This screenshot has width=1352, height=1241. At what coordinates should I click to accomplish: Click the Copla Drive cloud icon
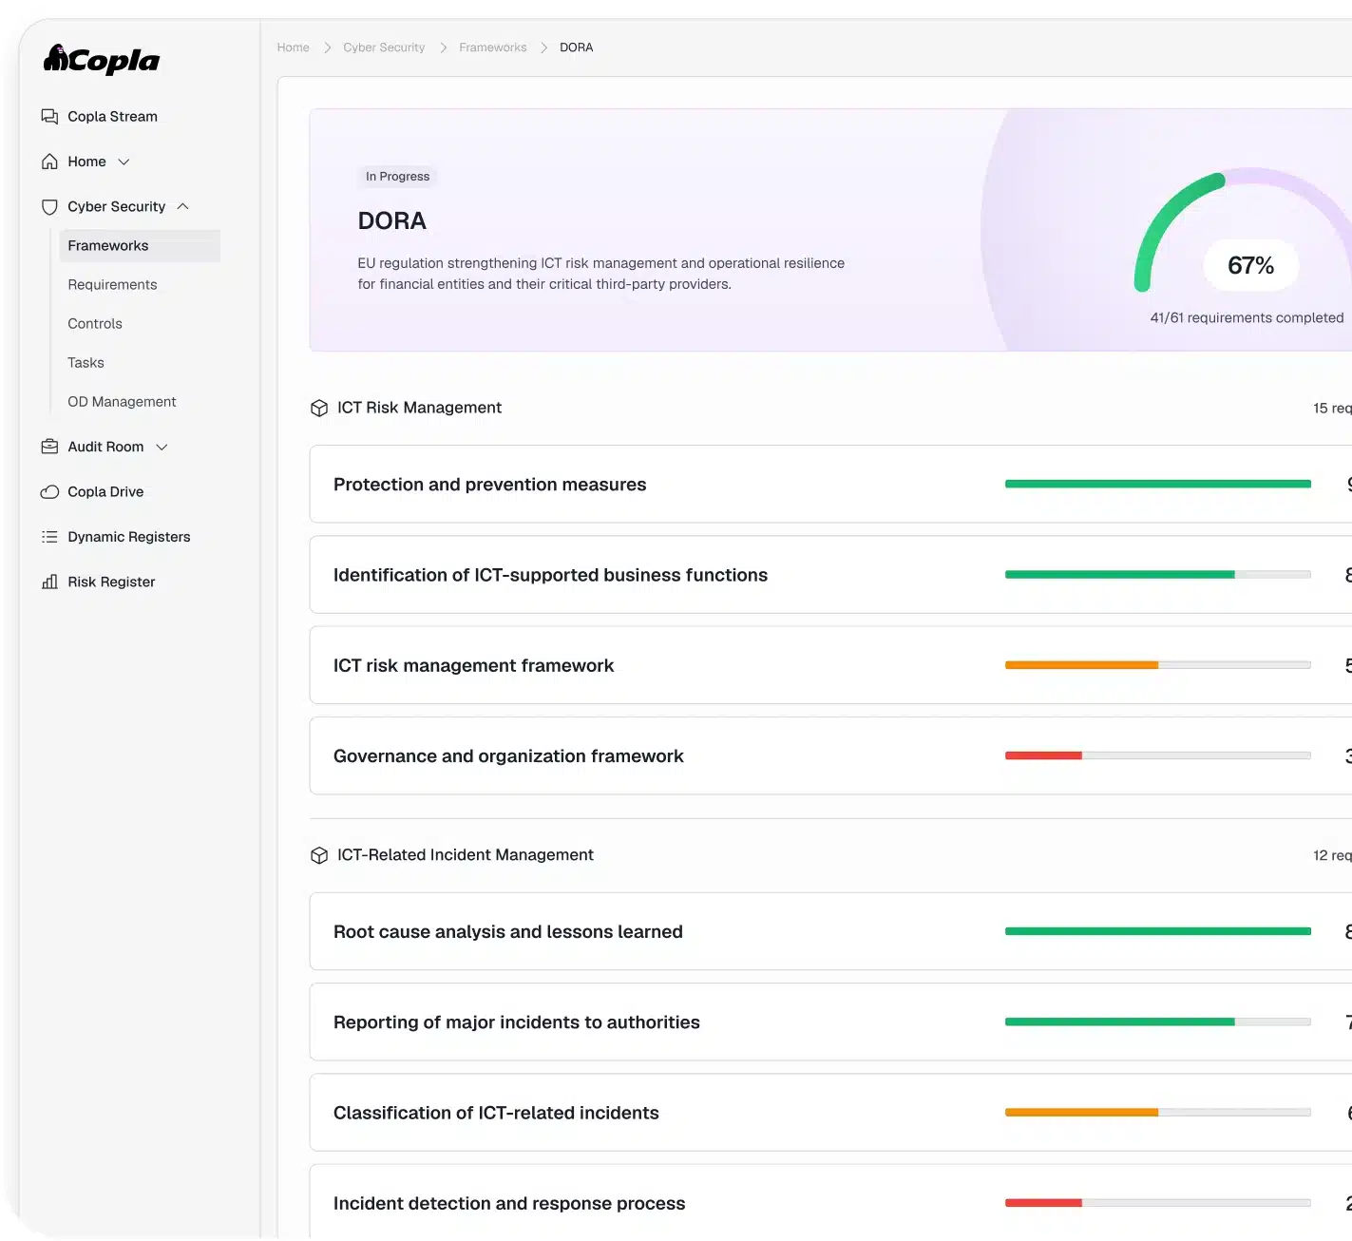coord(49,491)
